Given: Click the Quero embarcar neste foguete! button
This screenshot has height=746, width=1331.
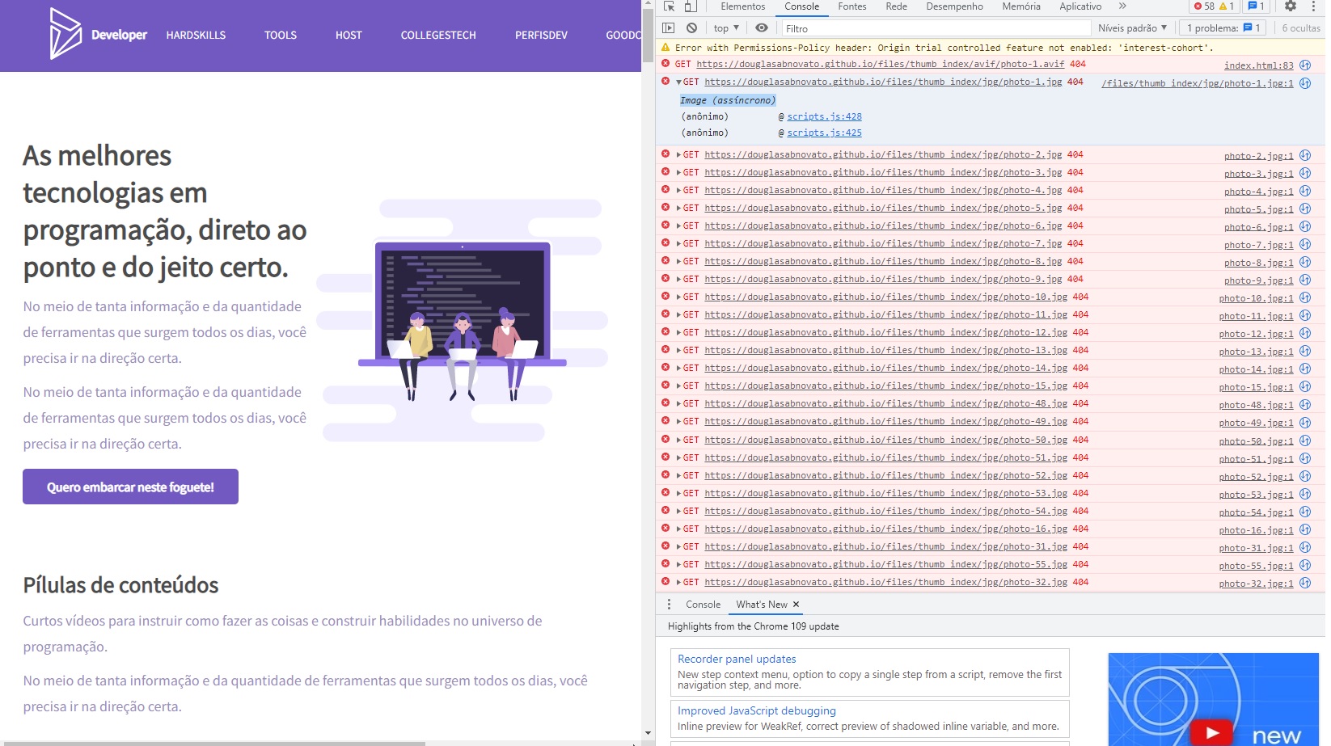Looking at the screenshot, I should (x=130, y=487).
